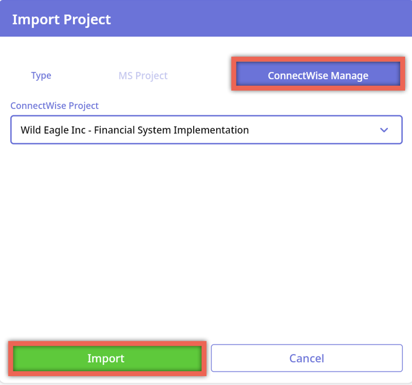The image size is (412, 385).
Task: Click the dropdown chevron arrow icon
Action: click(384, 130)
